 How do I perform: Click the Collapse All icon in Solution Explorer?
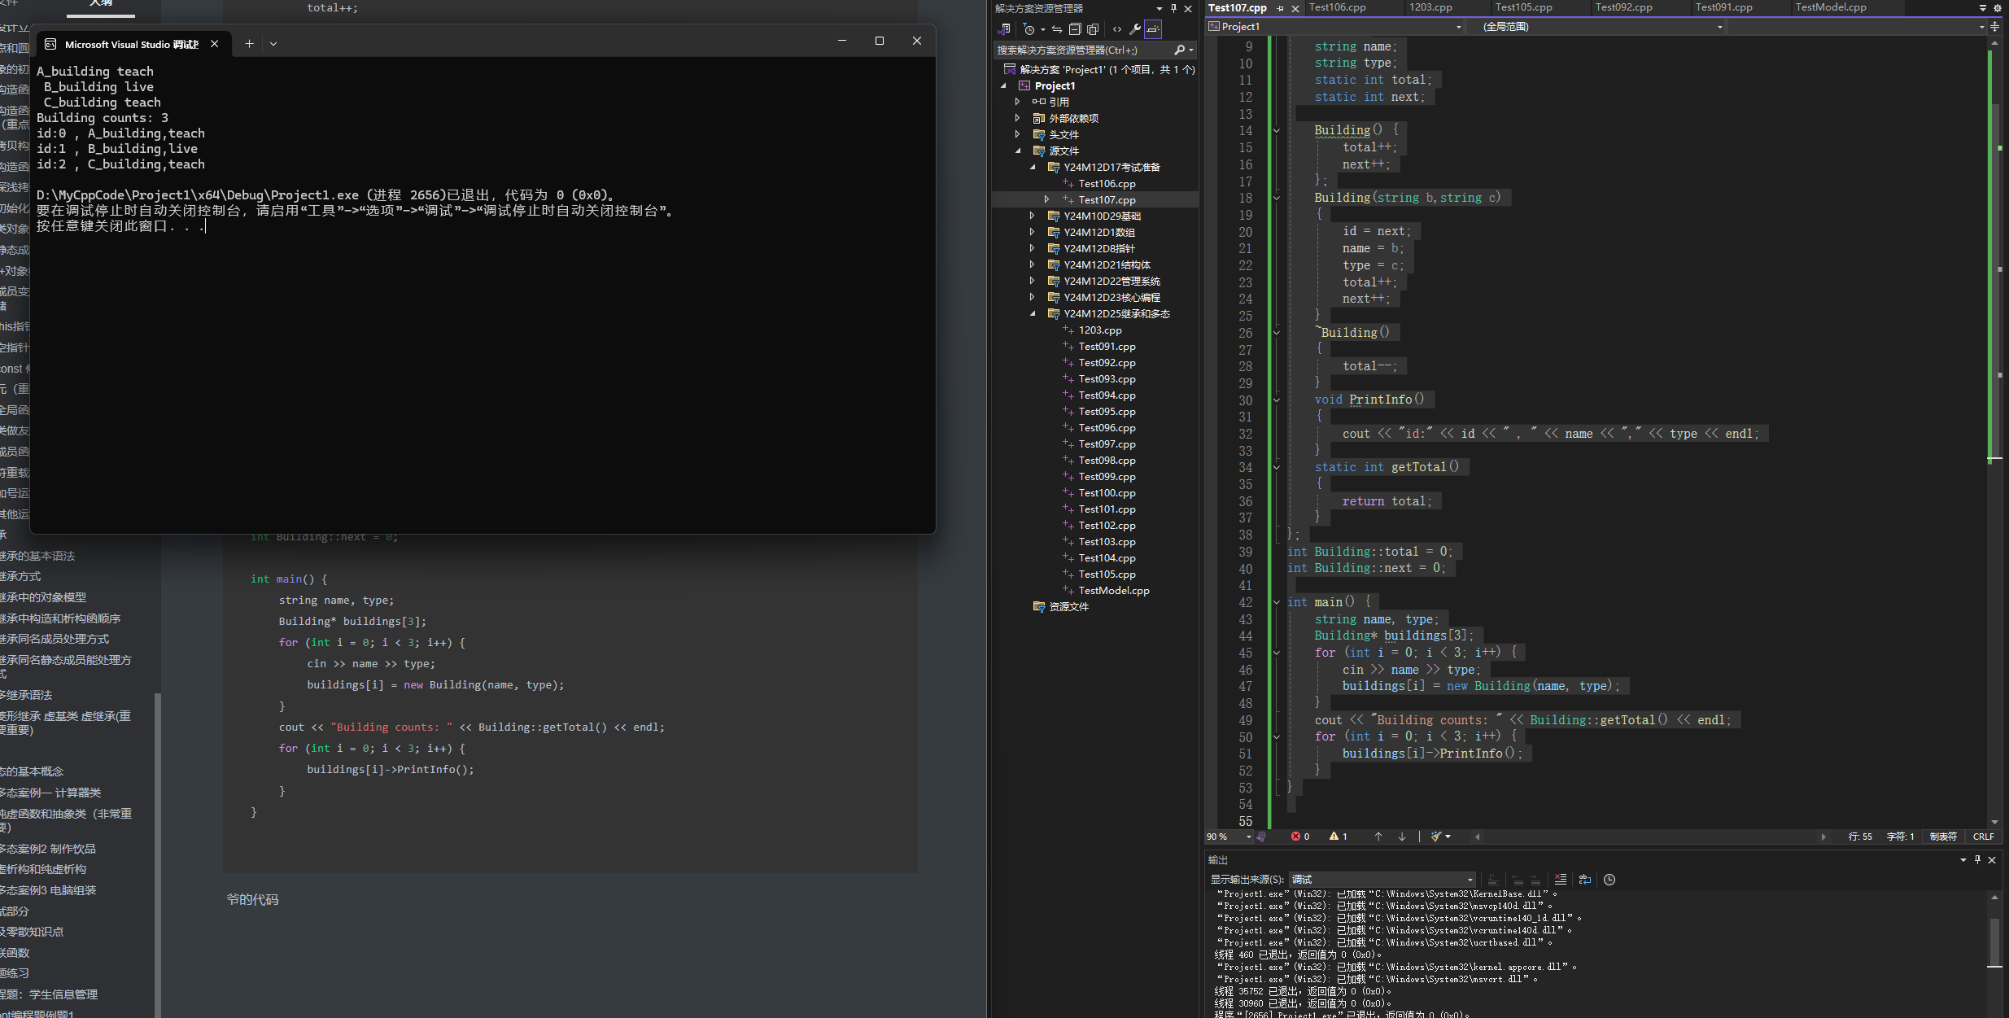click(x=1075, y=29)
